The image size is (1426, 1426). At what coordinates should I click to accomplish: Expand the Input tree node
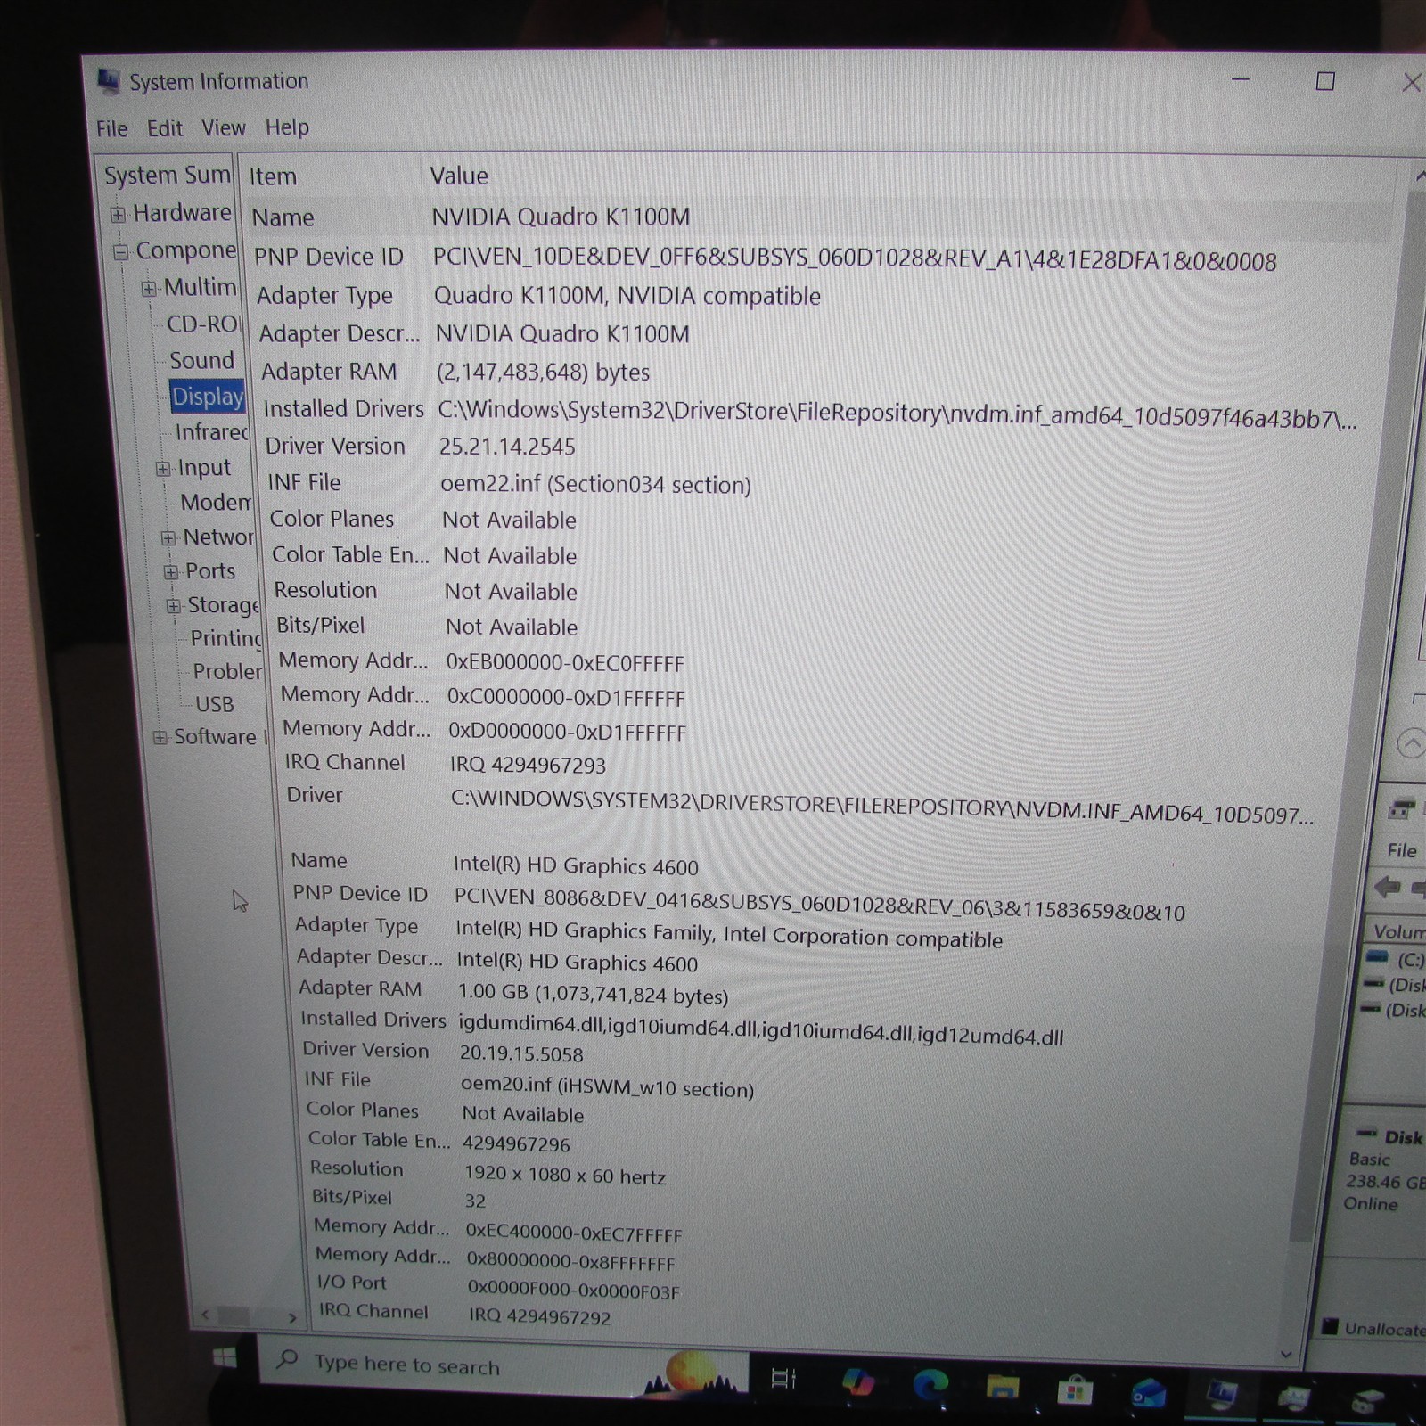[162, 469]
